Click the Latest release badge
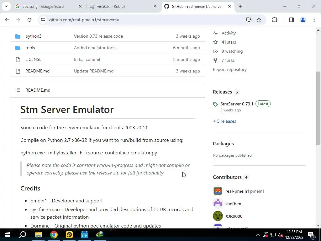 coord(263,104)
